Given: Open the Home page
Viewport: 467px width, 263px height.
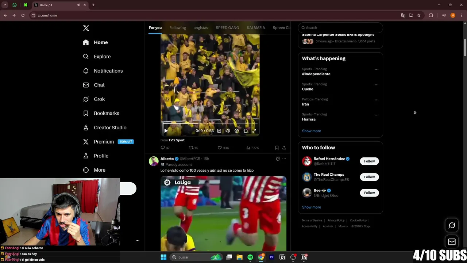Looking at the screenshot, I should click(x=96, y=42).
